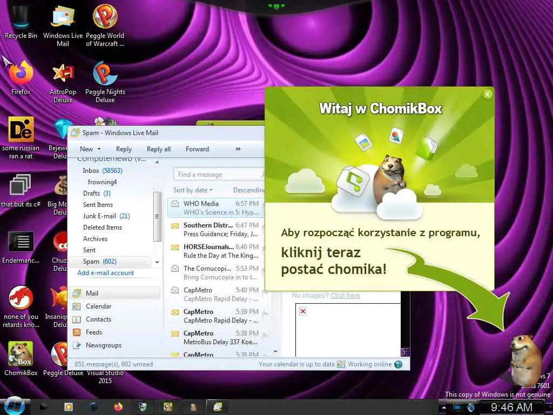This screenshot has height=415, width=553.
Task: Click the folder pane scrollbar thumb
Action: [x=157, y=217]
